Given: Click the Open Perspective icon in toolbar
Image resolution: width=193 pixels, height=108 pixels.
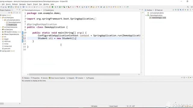Looking at the screenshot, I should point(192,7).
